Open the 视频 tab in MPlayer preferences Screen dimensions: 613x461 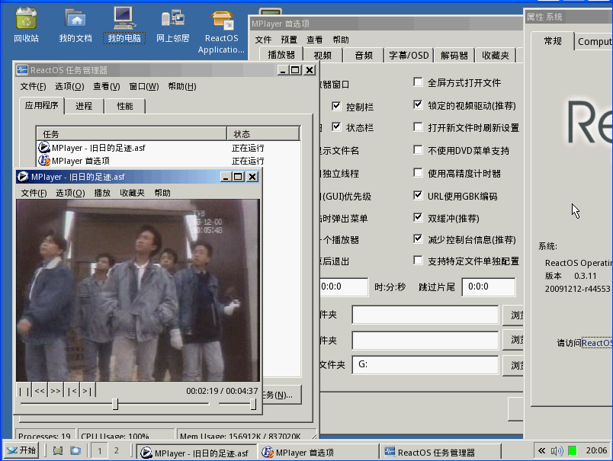click(323, 56)
